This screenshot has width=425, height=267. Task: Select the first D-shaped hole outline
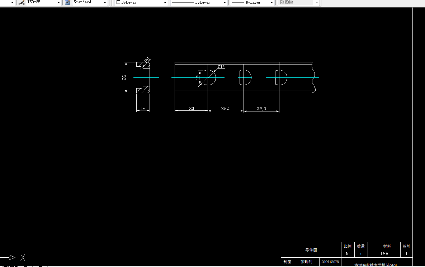pos(209,77)
